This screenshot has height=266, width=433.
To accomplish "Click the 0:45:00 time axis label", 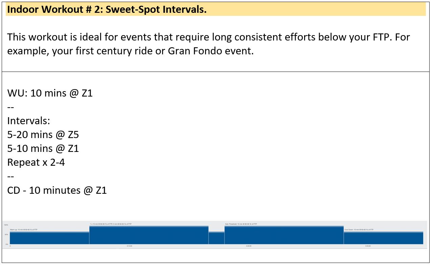I will (368, 246).
